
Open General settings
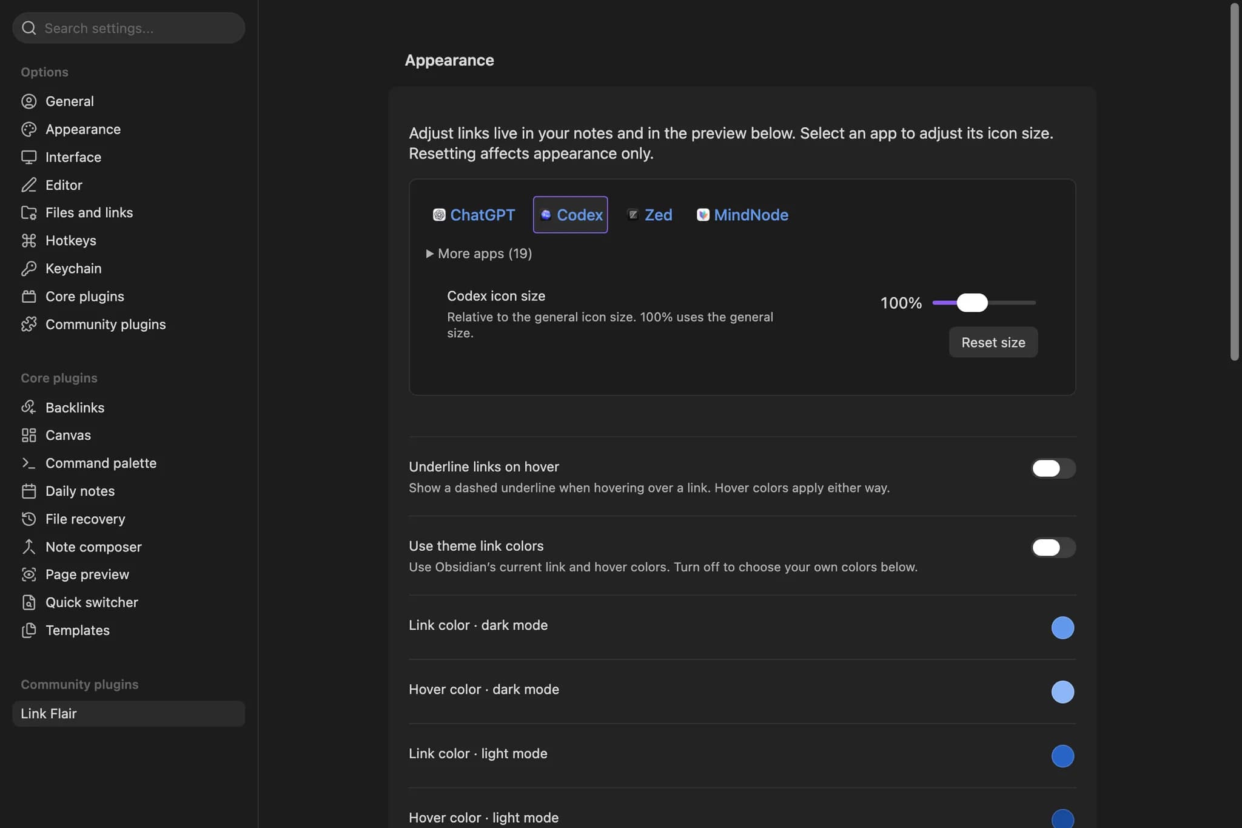tap(129, 101)
